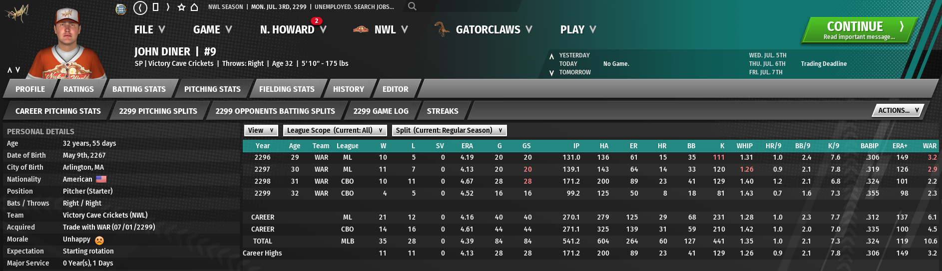This screenshot has height=271, width=942.
Task: Open the 2299 Game Log tab
Action: tap(381, 111)
